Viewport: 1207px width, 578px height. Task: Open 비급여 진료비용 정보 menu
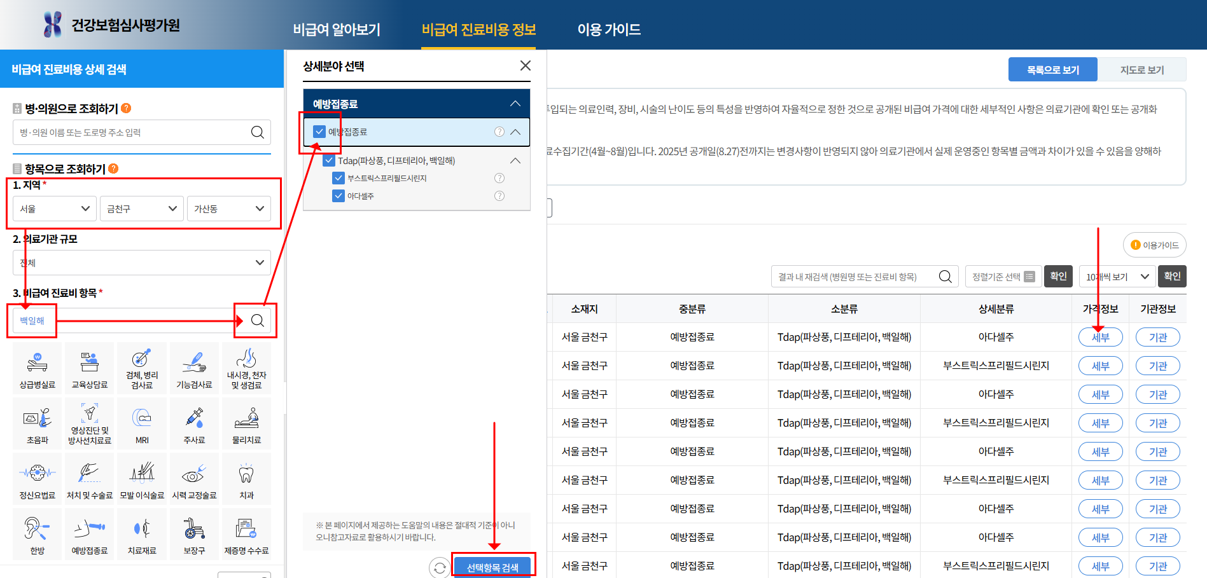point(478,29)
